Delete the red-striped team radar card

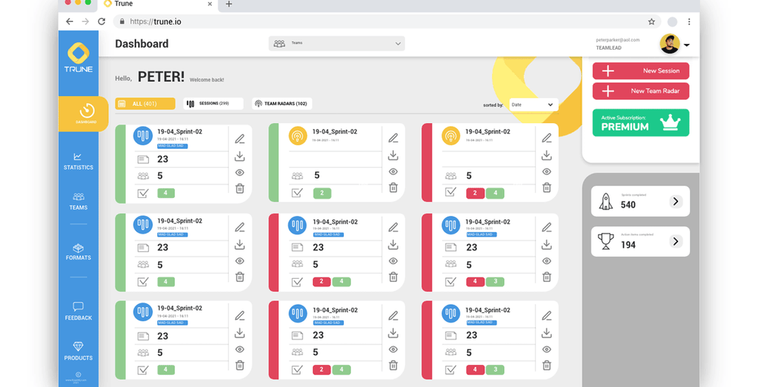coord(546,187)
